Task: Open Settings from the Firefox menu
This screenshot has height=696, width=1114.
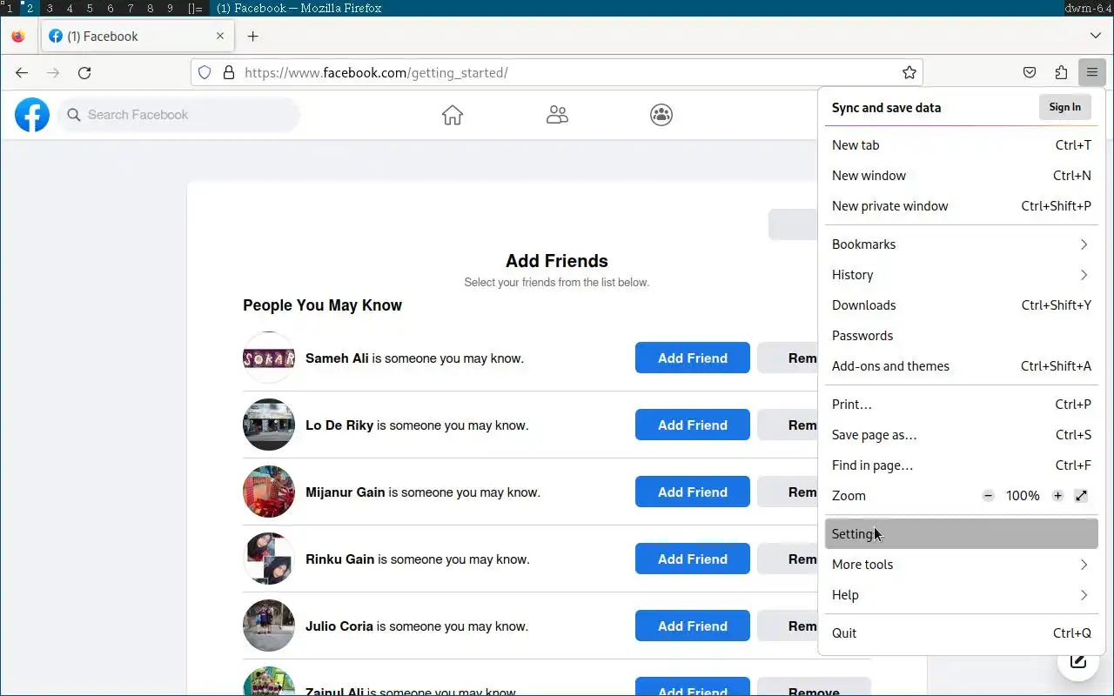Action: tap(961, 534)
